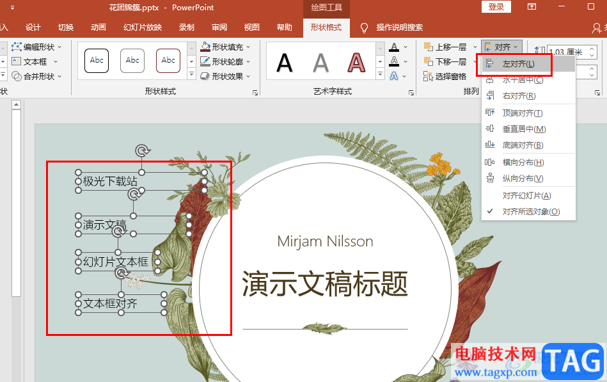
Task: Open the Help (帮助) tab
Action: [284, 28]
